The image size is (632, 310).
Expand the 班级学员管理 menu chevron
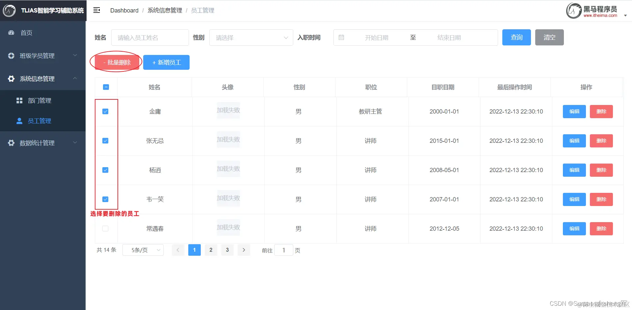tap(75, 55)
